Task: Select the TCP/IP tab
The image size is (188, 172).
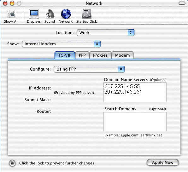Action: coord(65,55)
